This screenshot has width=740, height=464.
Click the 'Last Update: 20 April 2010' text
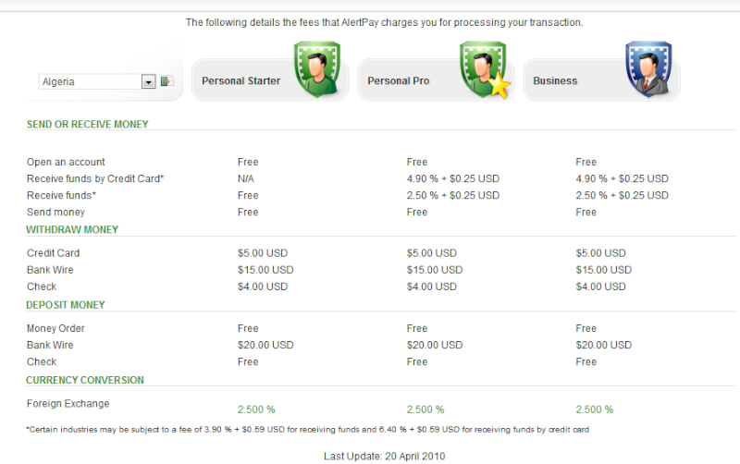[x=384, y=457]
